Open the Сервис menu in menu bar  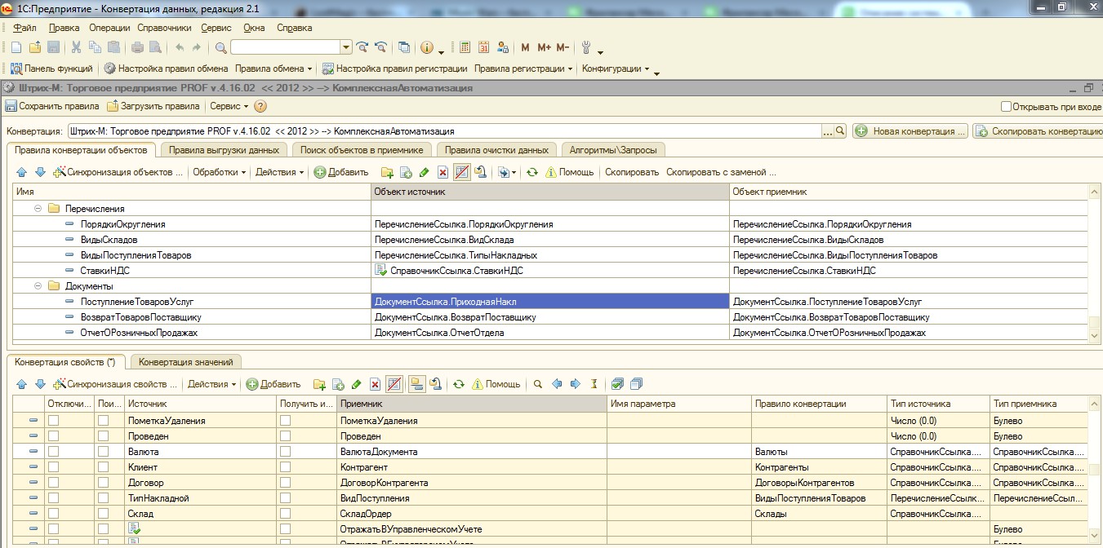point(216,27)
